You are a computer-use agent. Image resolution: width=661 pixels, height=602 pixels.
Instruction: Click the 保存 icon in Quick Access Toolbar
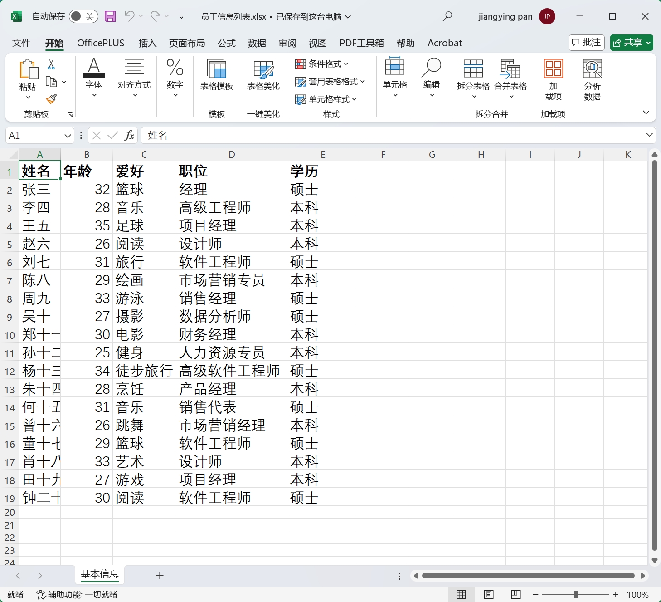[110, 16]
